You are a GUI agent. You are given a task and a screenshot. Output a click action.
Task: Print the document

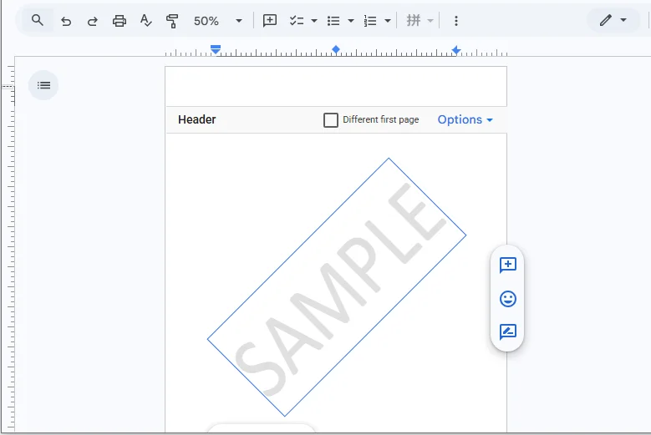point(120,21)
